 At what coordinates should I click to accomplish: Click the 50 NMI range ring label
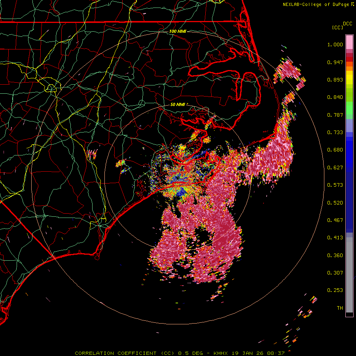click(178, 104)
